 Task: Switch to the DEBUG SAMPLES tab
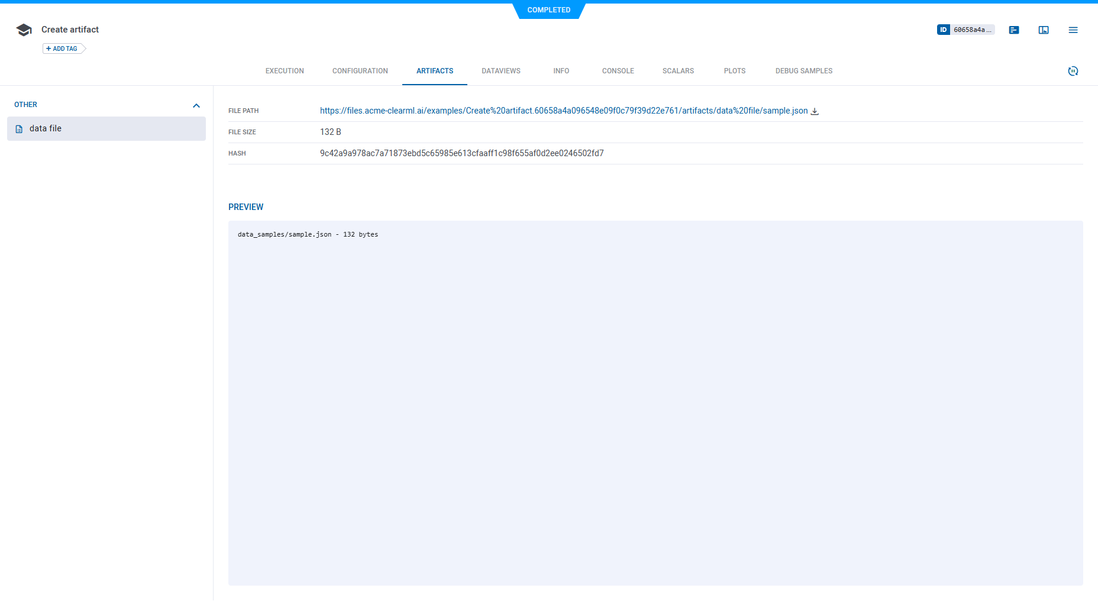click(x=803, y=70)
